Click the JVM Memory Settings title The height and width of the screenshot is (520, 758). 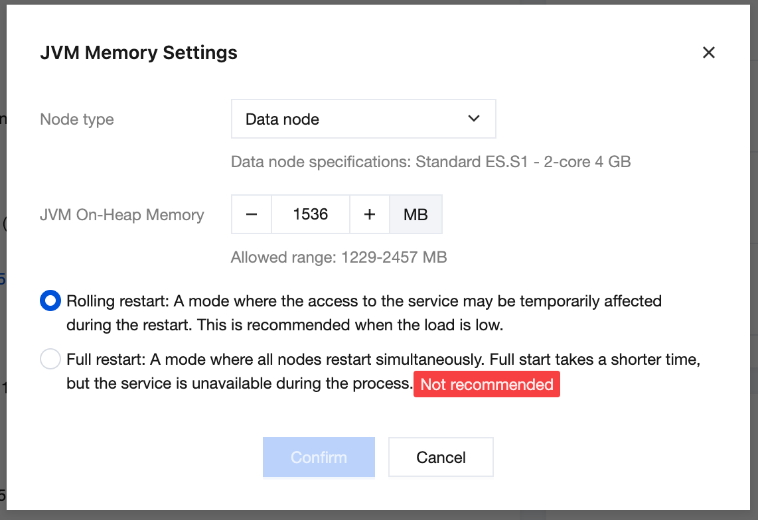(x=139, y=52)
